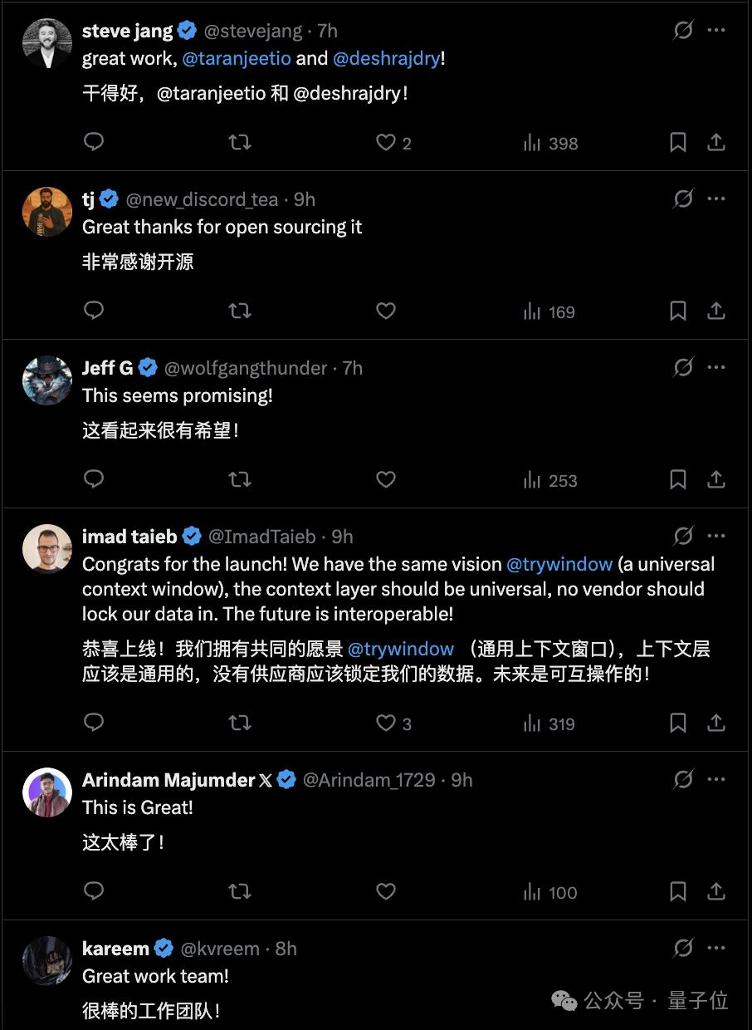Screen dimensions: 752x1030
Task: Expand more options on kareem's tweet
Action: [716, 948]
